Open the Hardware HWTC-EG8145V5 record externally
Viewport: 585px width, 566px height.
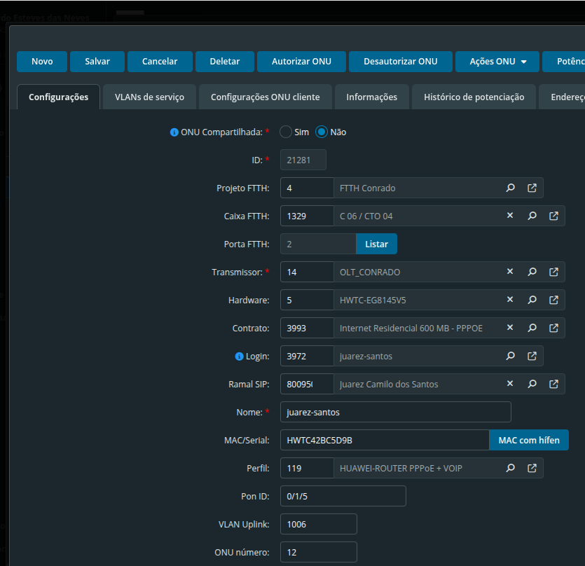(x=553, y=300)
